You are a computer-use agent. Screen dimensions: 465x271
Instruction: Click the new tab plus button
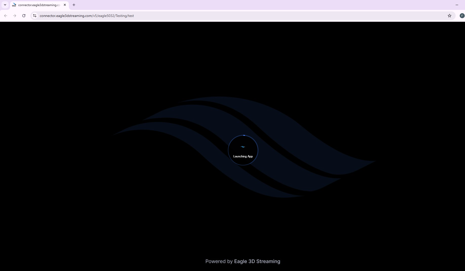pos(74,5)
